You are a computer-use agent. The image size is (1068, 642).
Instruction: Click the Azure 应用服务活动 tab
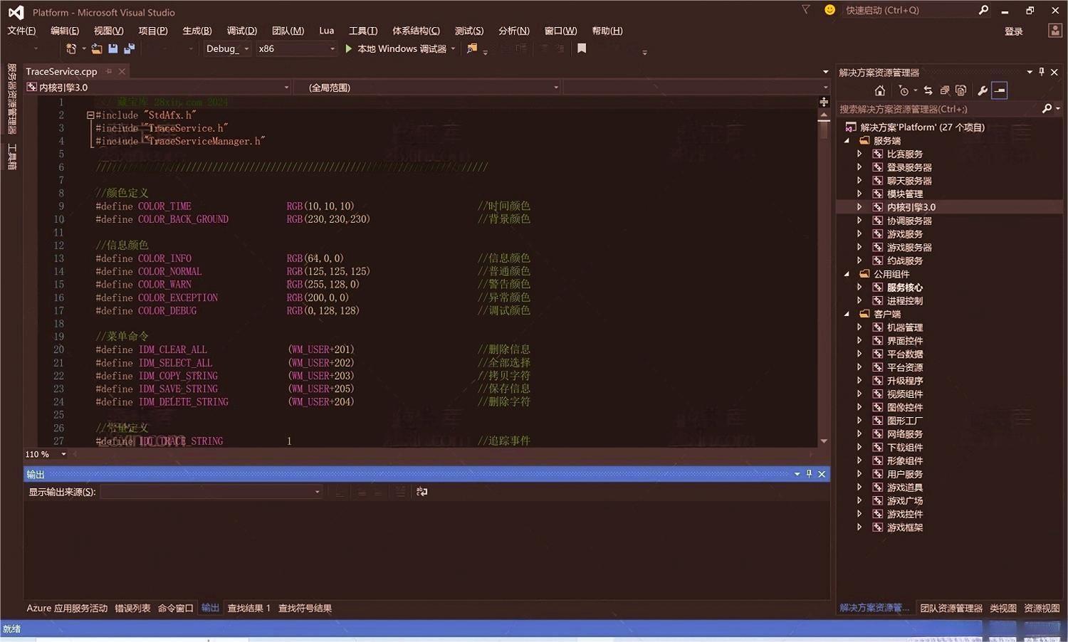coord(67,609)
